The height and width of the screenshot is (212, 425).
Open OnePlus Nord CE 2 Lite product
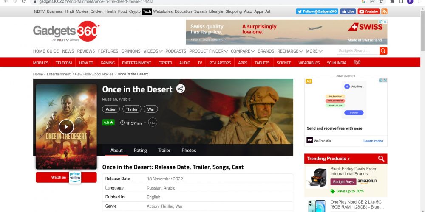(357, 204)
